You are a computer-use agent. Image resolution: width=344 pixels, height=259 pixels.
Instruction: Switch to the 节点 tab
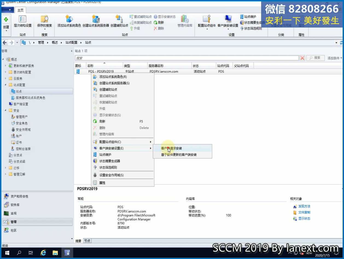[x=87, y=241]
